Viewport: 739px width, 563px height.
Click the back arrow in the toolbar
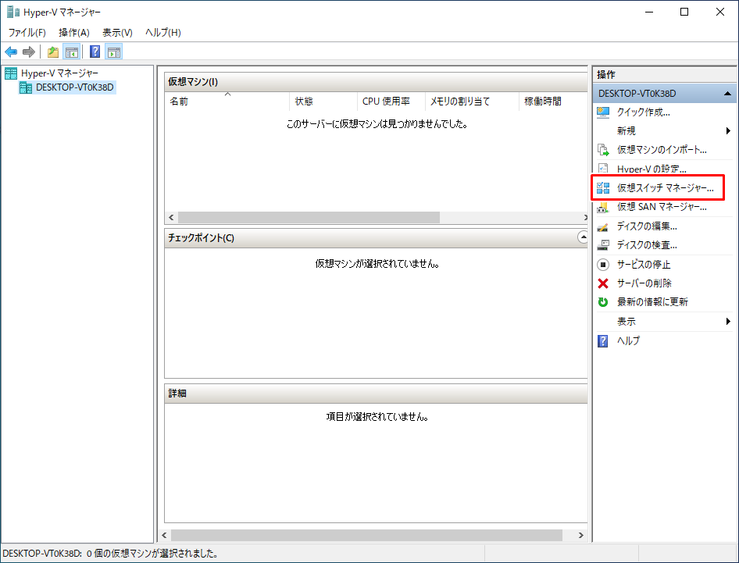11,52
